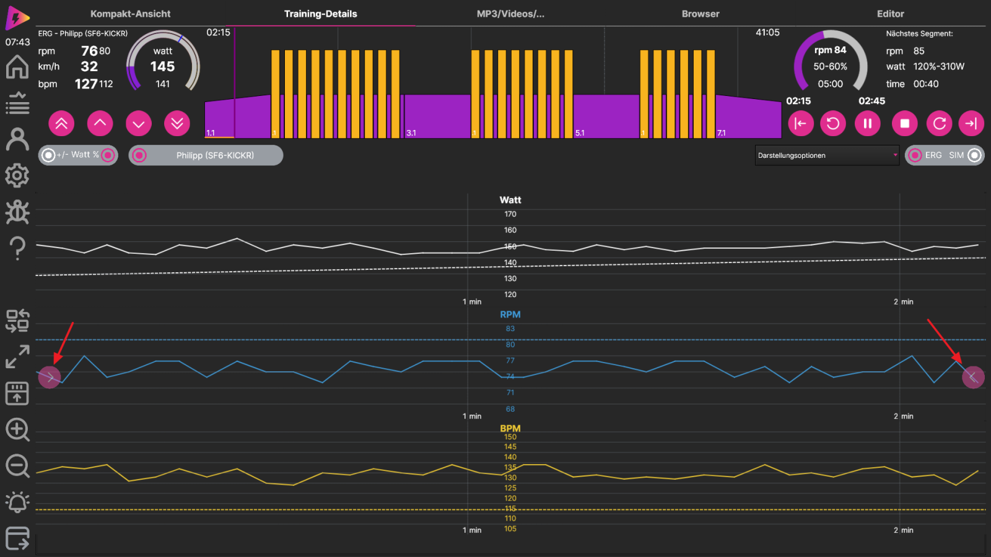991x557 pixels.
Task: Open the Home icon in sidebar
Action: (x=17, y=67)
